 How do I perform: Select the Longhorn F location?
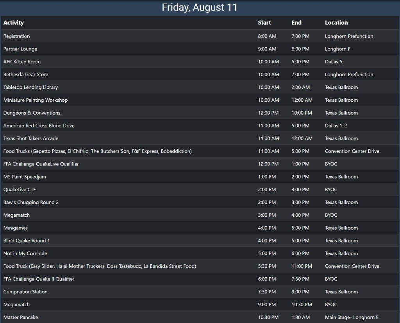tap(338, 49)
